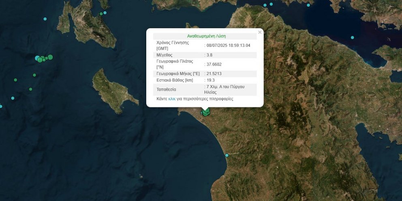The height and width of the screenshot is (201, 402).
Task: Select the green marker next to the cyan one north of Kefalonia
Action: click(101, 14)
